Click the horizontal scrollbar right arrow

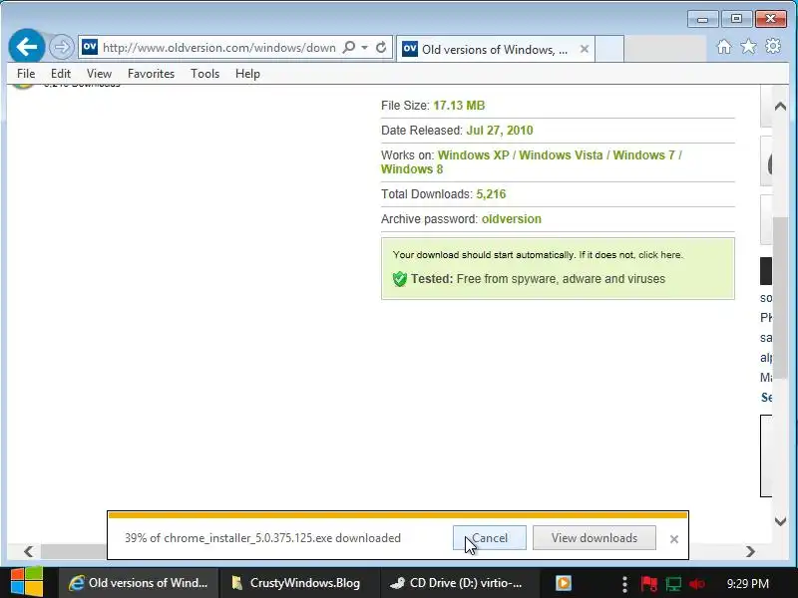pos(750,551)
